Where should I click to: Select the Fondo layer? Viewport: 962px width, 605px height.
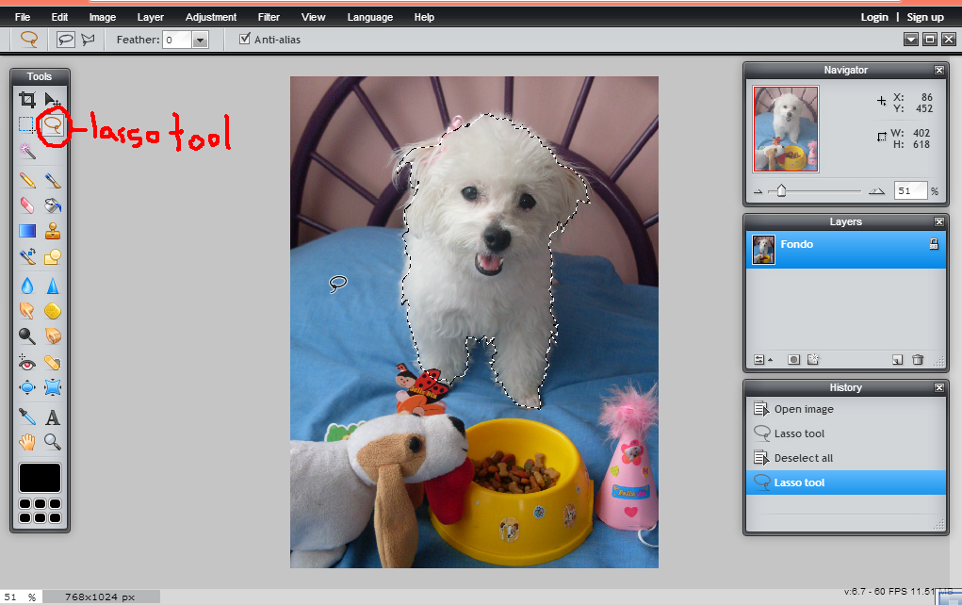(846, 250)
